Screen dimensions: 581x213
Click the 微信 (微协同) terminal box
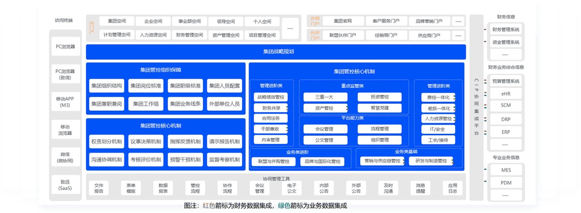click(65, 157)
